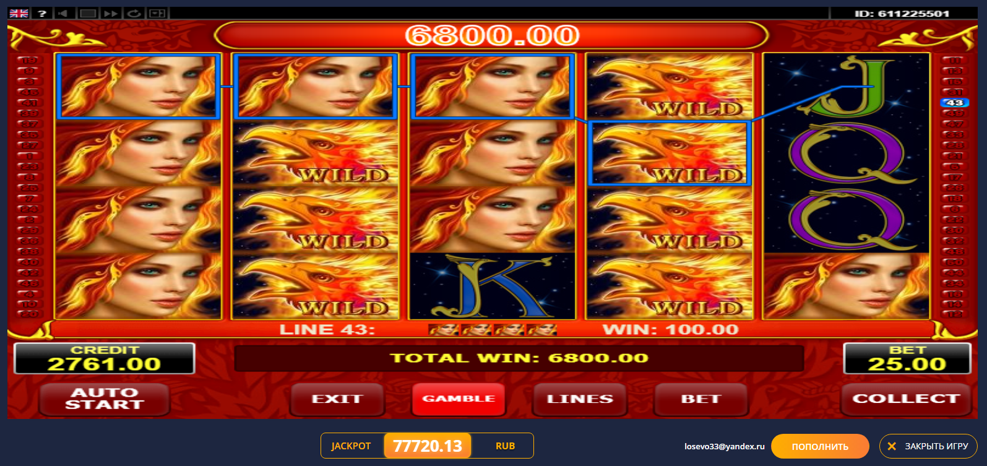The width and height of the screenshot is (987, 466).
Task: Open the layout dropdown icon in toolbar
Action: pos(158,13)
